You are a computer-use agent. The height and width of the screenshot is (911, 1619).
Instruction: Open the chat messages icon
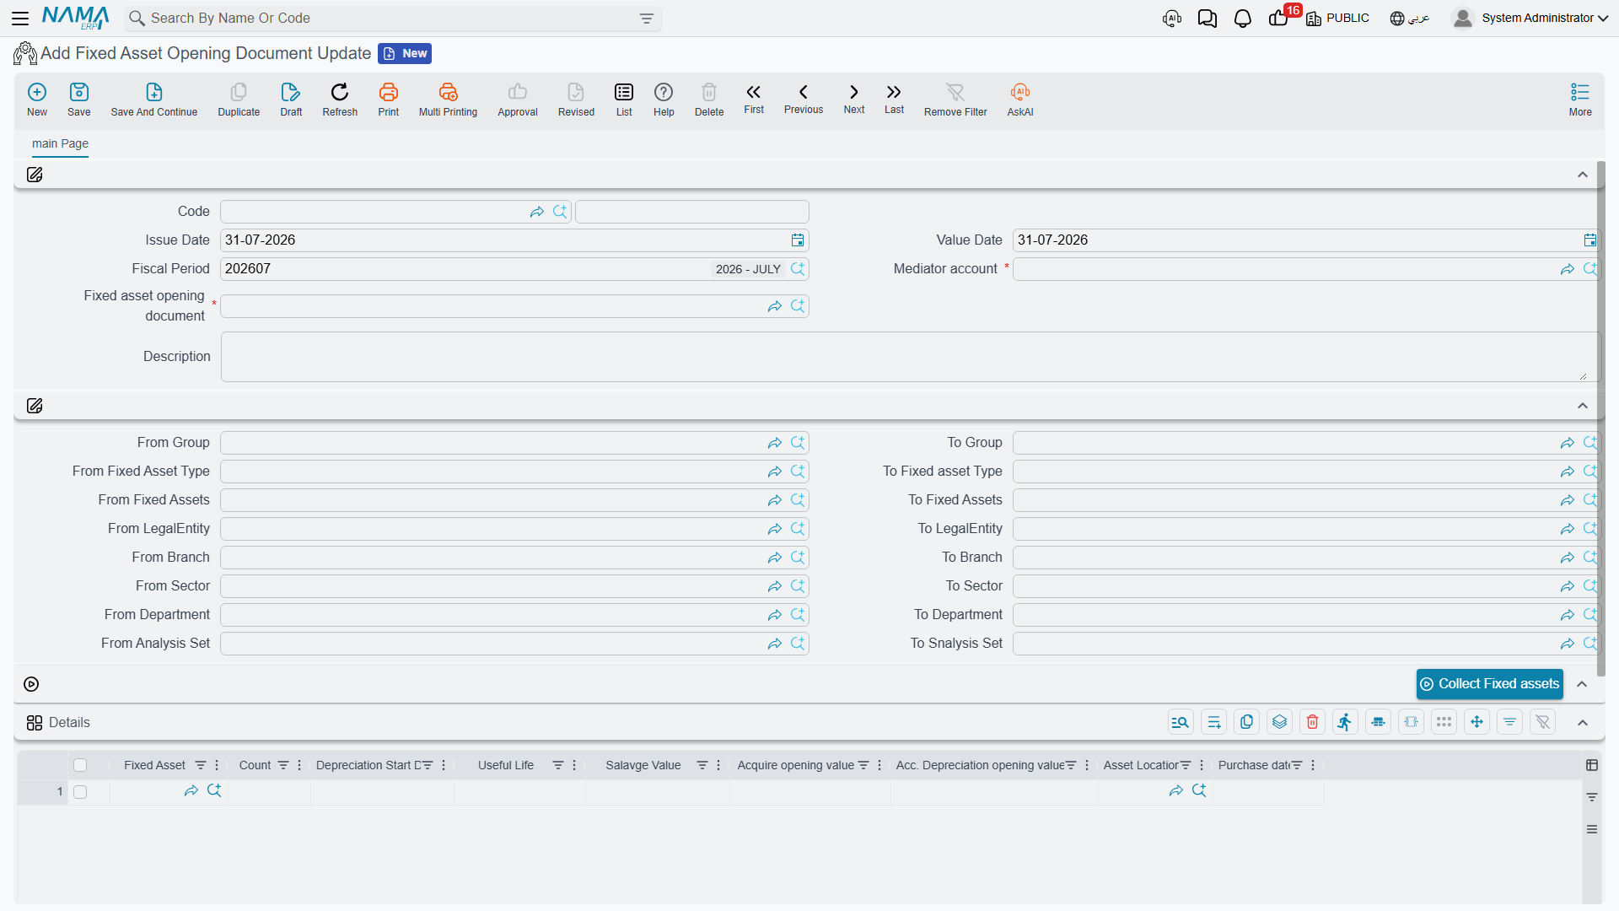coord(1208,18)
